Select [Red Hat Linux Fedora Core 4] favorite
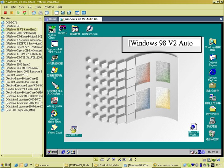This screenshot has width=224, height=168. click(22, 82)
